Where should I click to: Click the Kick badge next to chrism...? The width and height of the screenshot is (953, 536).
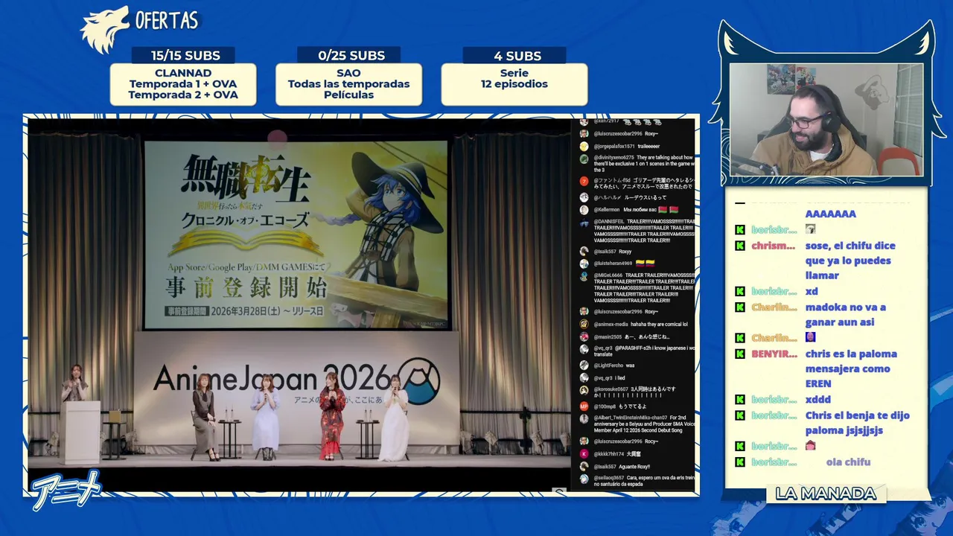[740, 246]
